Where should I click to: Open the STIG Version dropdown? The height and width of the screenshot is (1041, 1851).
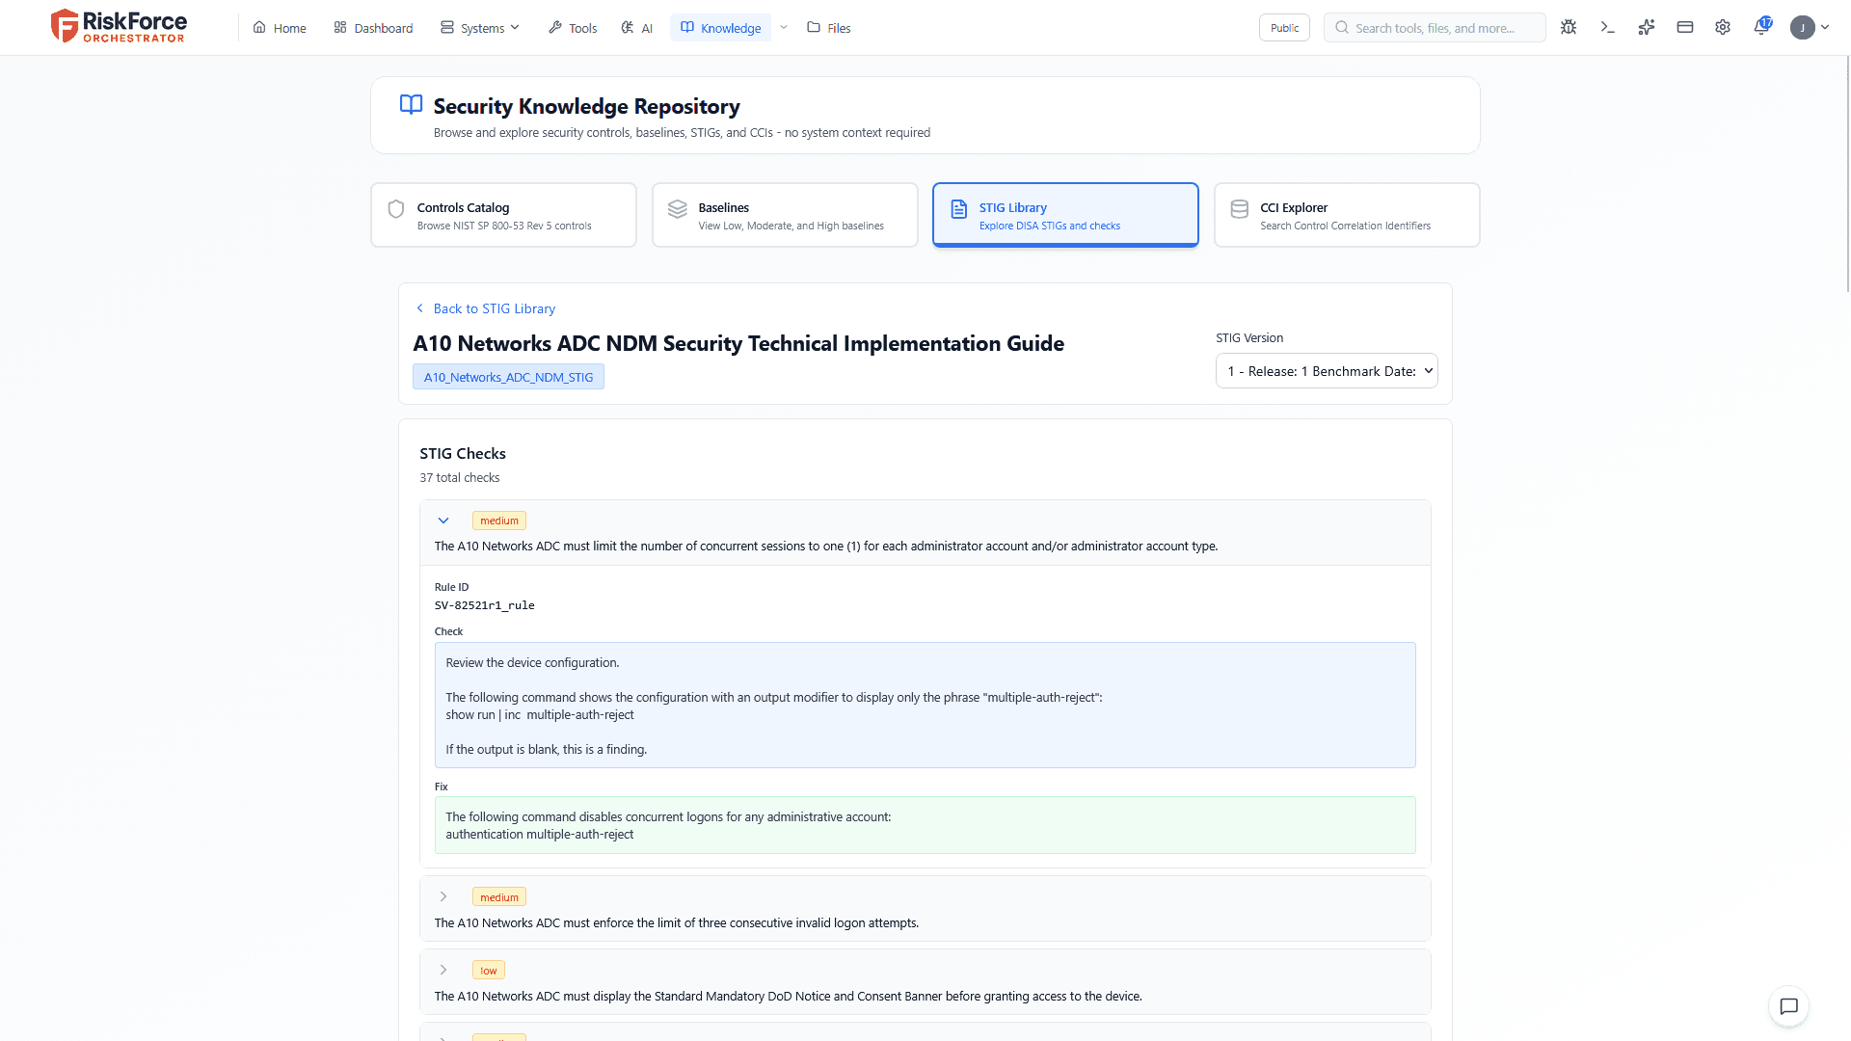pos(1326,371)
